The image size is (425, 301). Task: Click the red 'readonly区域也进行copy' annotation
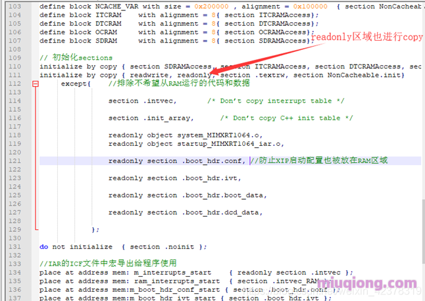coord(366,37)
